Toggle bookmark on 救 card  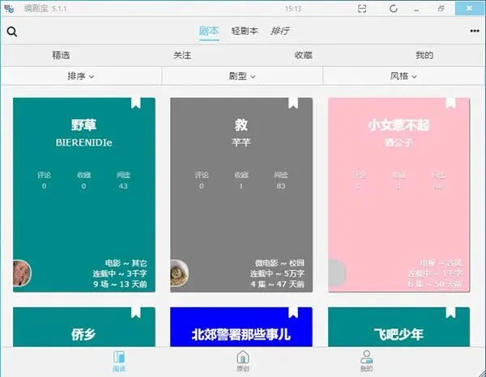click(x=293, y=103)
